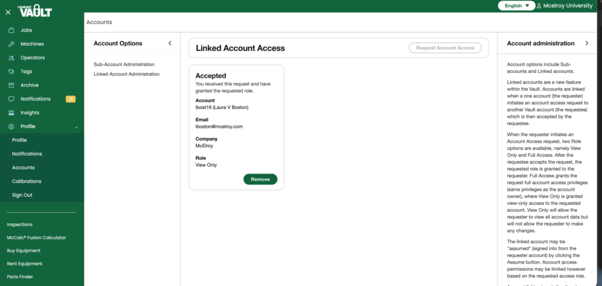
Task: Click Sign Out
Action: pyautogui.click(x=22, y=195)
